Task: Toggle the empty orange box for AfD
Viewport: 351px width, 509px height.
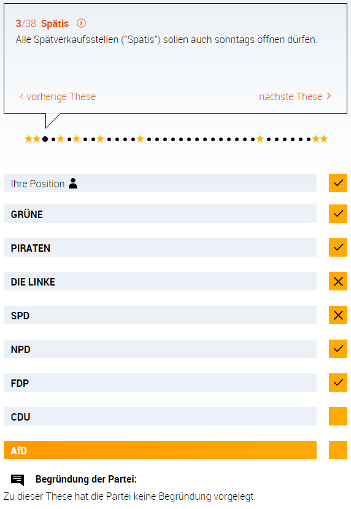Action: pos(338,450)
